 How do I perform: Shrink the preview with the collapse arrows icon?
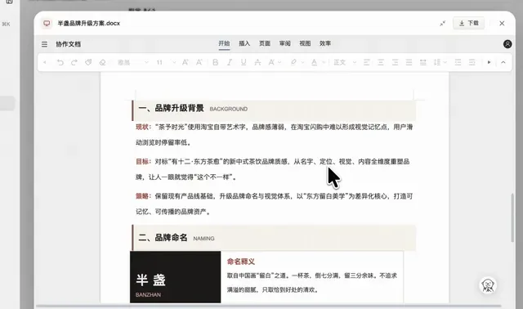[443, 24]
